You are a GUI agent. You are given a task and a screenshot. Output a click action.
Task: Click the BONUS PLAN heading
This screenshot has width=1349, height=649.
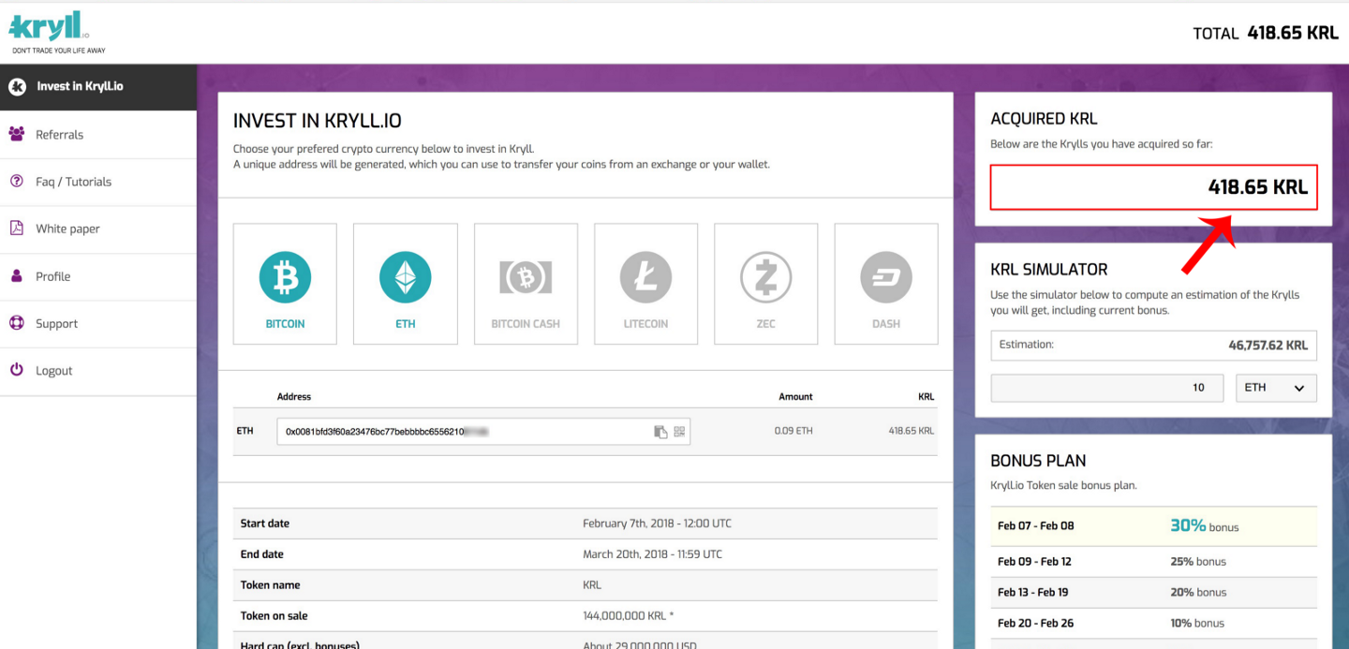(x=1038, y=461)
